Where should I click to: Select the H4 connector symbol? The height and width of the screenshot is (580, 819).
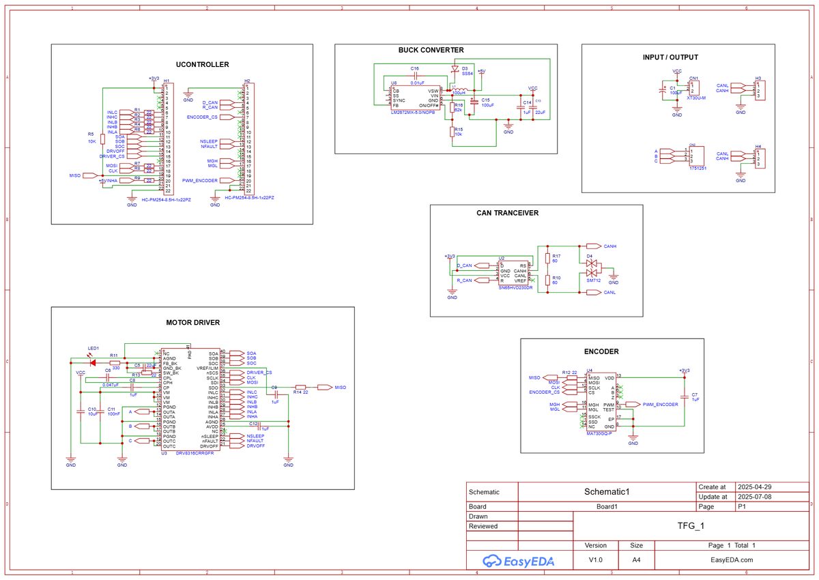760,158
